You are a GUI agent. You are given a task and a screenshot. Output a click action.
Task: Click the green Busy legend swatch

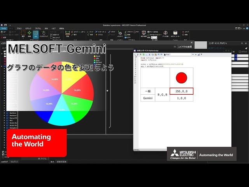[95, 60]
